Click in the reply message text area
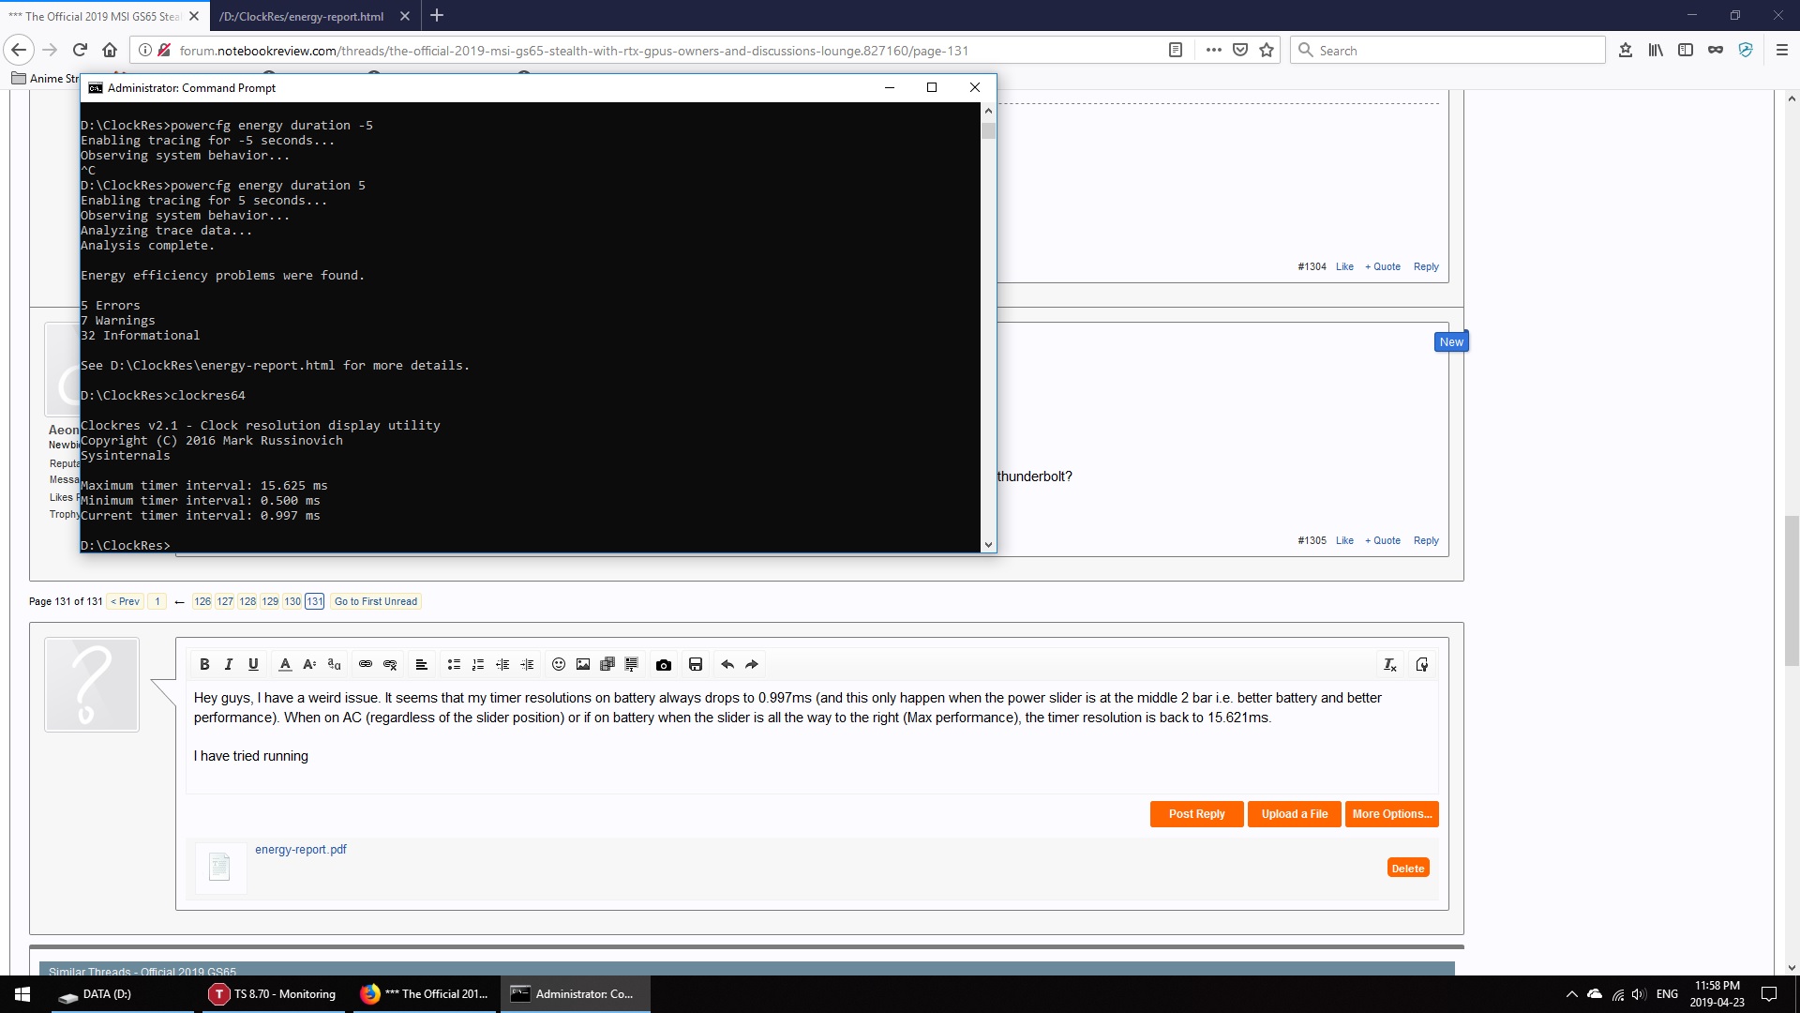 (x=812, y=736)
